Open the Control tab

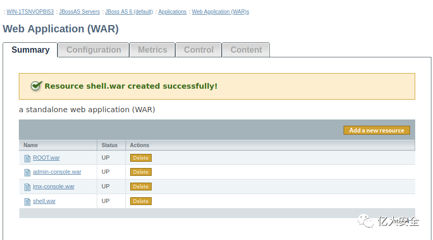click(x=199, y=50)
